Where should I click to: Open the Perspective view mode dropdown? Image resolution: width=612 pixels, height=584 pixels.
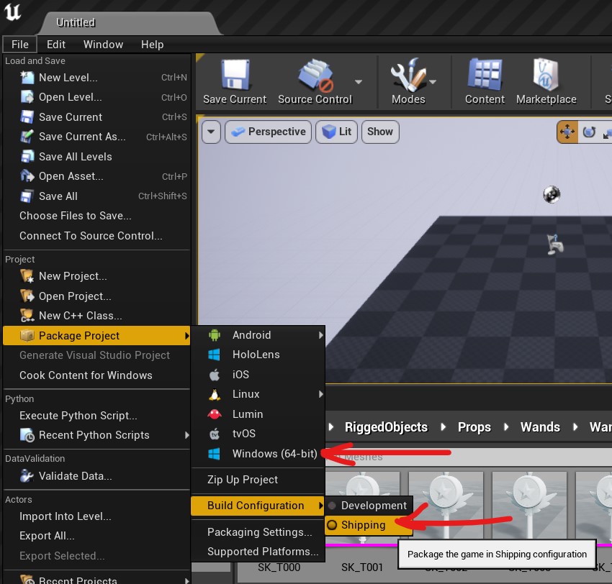[268, 132]
